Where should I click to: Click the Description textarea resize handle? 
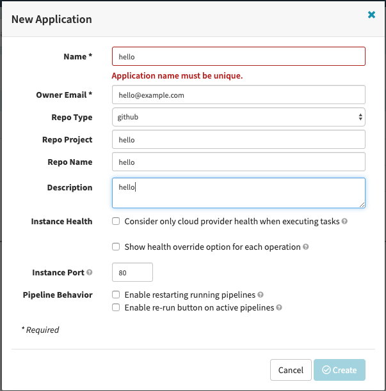pyautogui.click(x=362, y=204)
